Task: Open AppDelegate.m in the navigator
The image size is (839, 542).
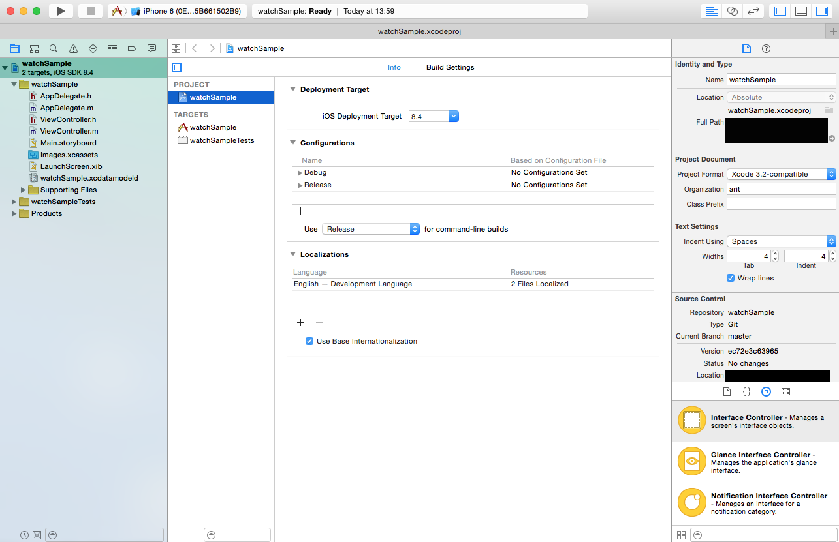Action: click(x=67, y=108)
